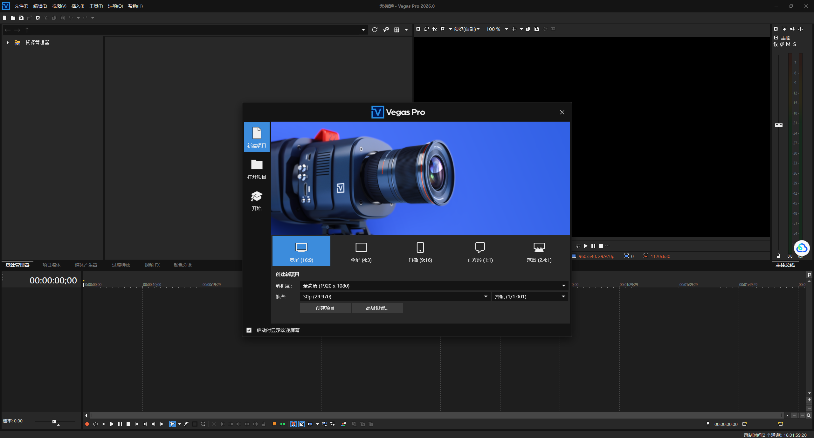The image size is (814, 438).
Task: Toggle auto ripple mode
Action: click(310, 424)
